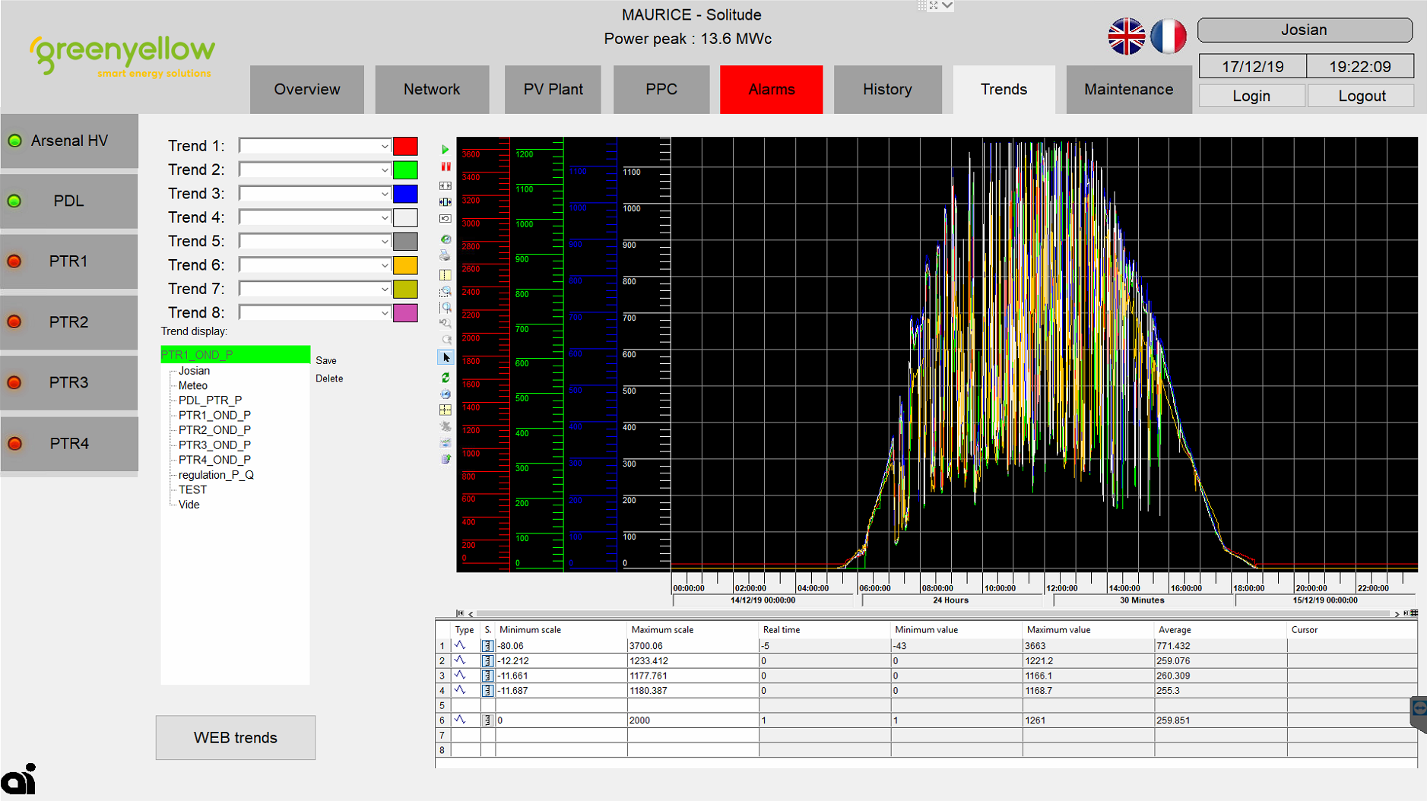Image resolution: width=1427 pixels, height=801 pixels.
Task: Open the Trend 8 dropdown list
Action: pos(384,313)
